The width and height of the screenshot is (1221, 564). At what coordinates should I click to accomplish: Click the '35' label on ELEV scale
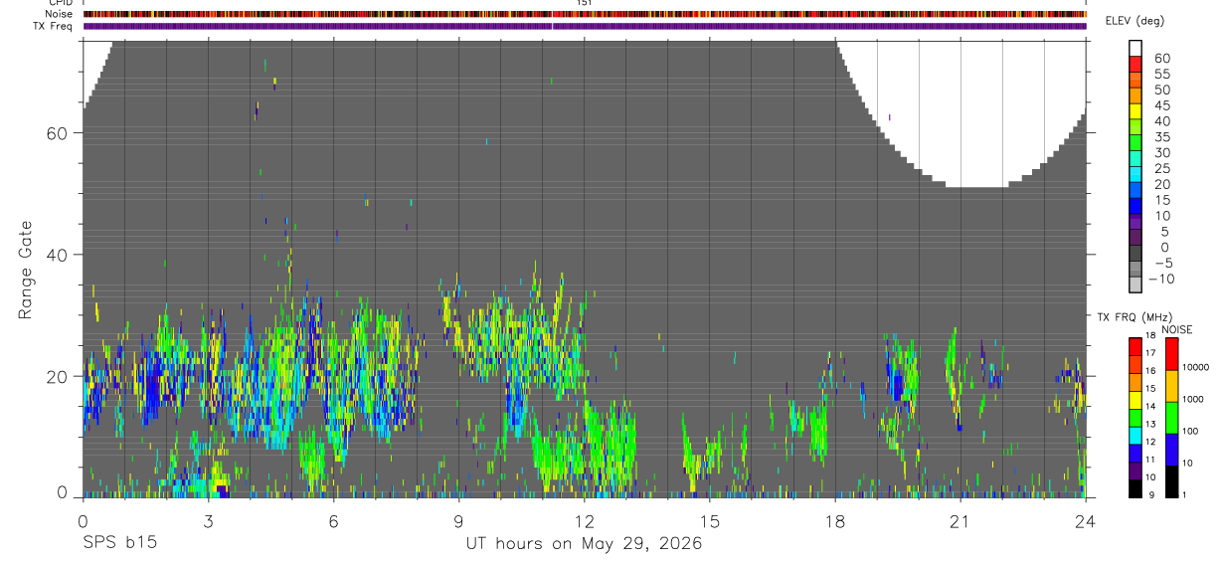pos(1161,137)
